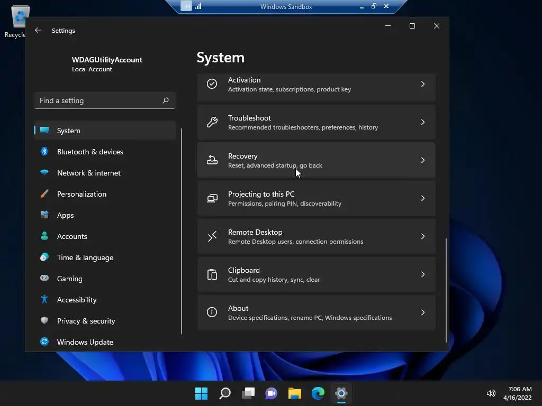Open the Personalization section

tap(105, 194)
